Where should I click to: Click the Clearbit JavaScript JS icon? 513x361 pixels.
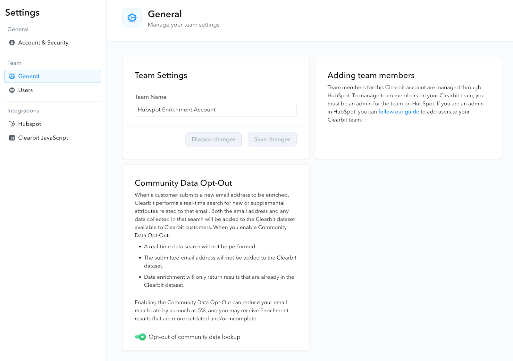(12, 138)
